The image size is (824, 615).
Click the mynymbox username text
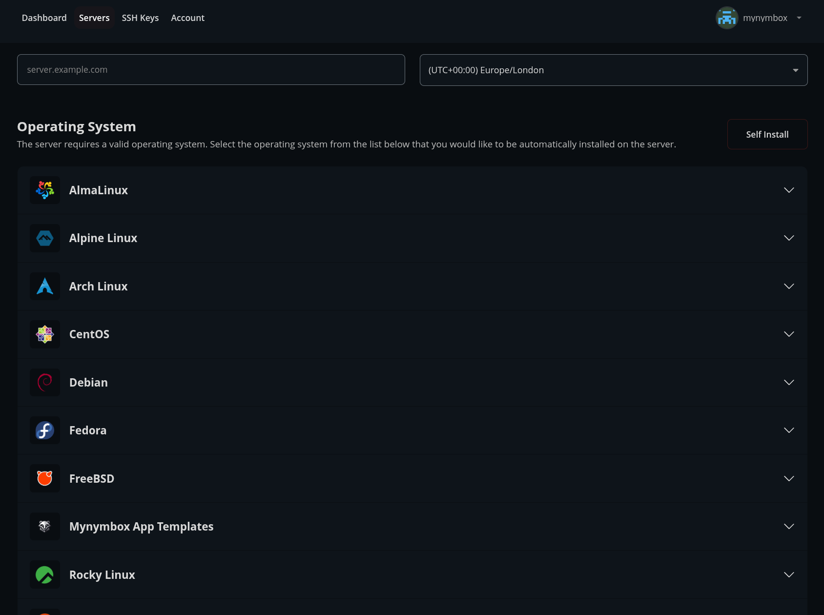765,18
